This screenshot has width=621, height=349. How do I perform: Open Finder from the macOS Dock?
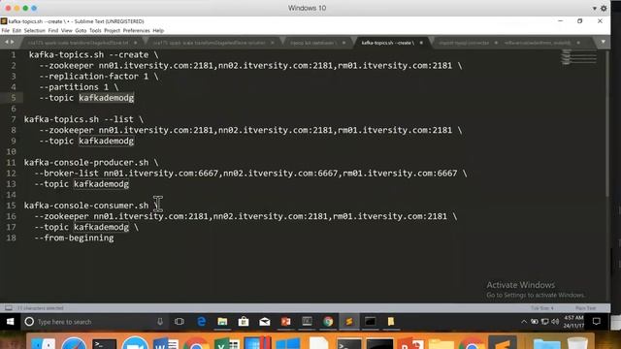pyautogui.click(x=43, y=343)
